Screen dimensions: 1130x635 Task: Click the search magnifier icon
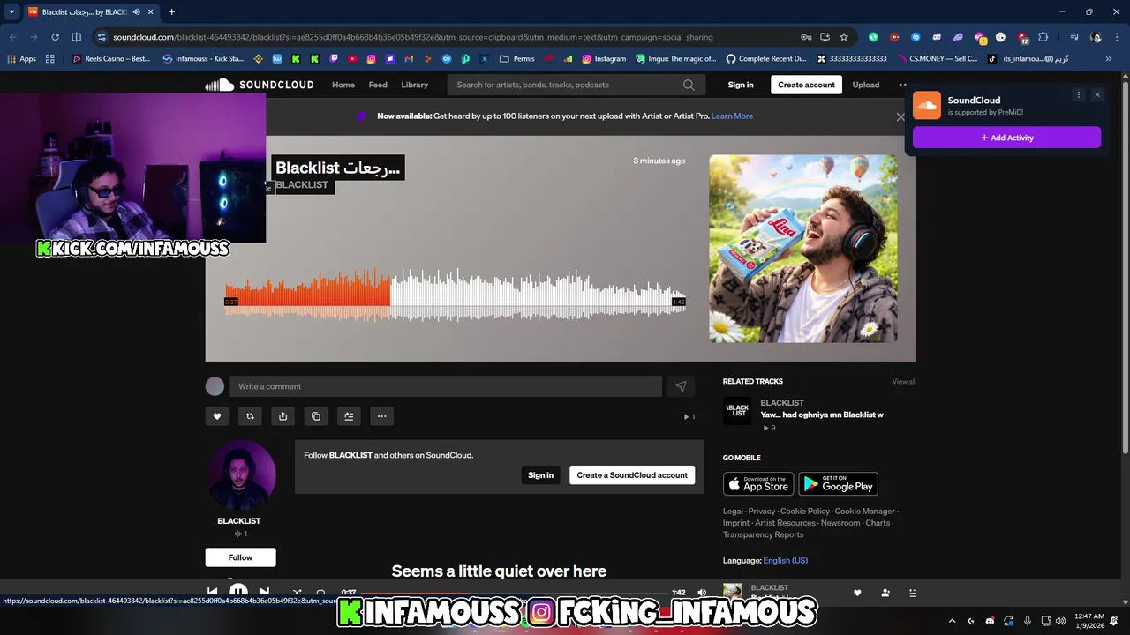(689, 85)
